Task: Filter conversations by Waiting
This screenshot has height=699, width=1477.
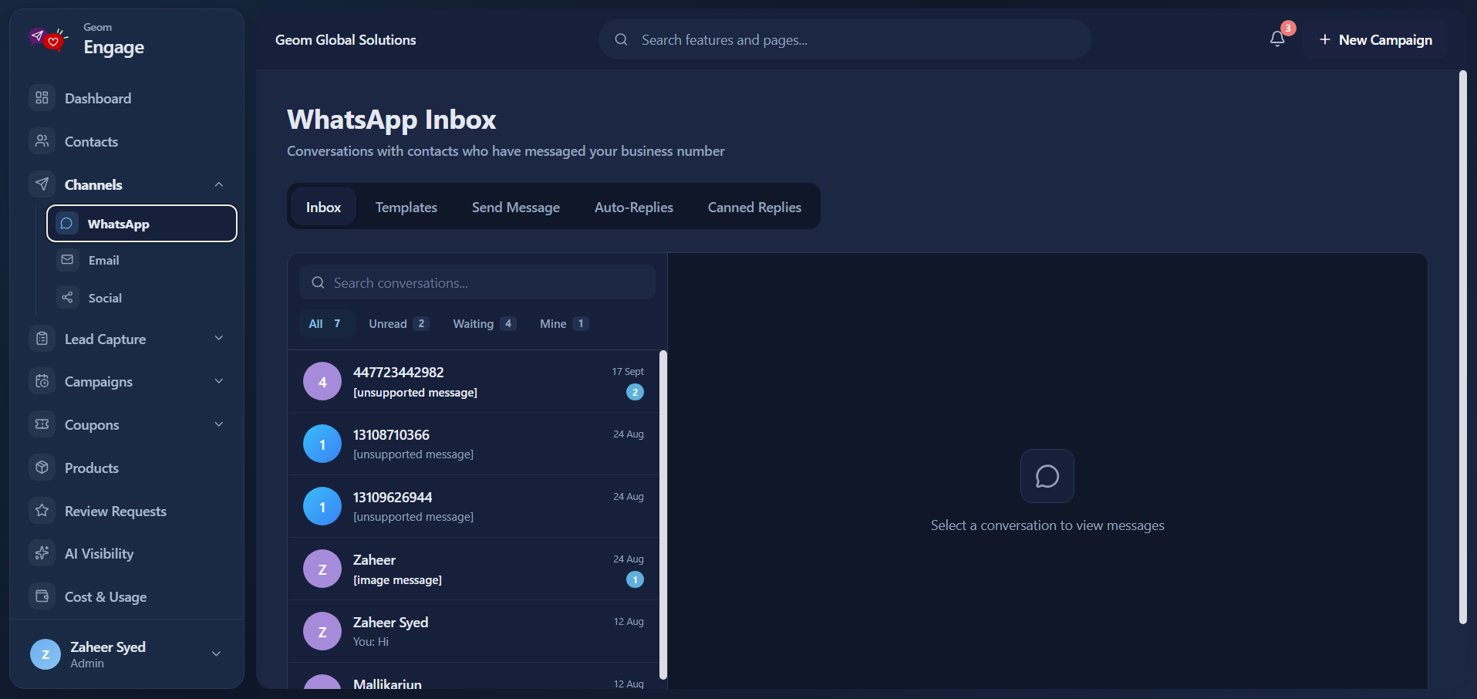Action: [x=484, y=323]
